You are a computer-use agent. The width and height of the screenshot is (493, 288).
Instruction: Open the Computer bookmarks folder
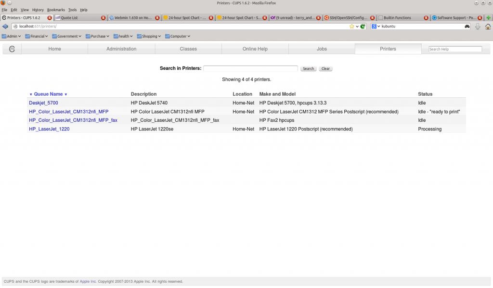coord(178,36)
